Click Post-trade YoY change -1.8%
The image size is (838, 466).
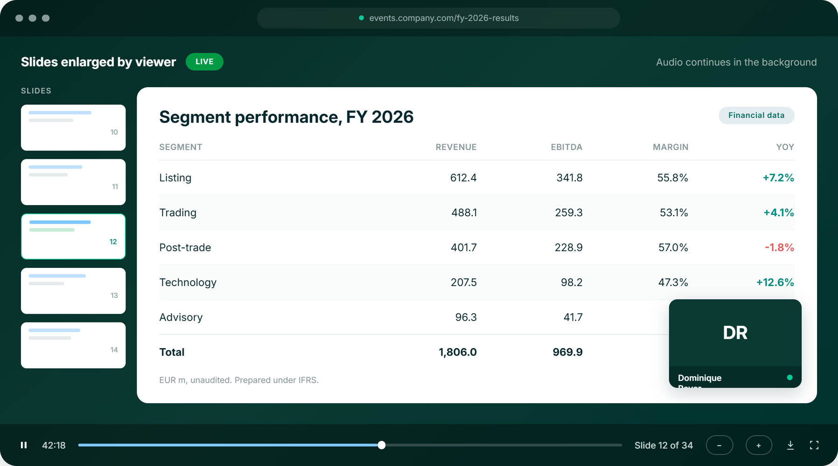[x=779, y=247]
